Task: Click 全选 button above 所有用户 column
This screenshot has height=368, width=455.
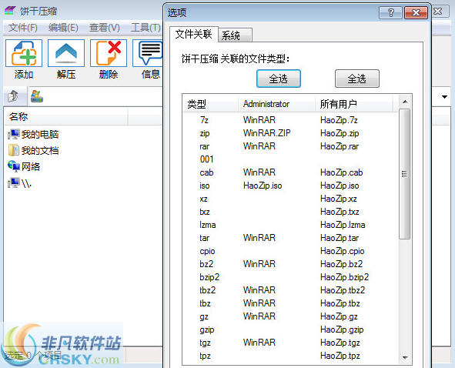Action: (357, 79)
